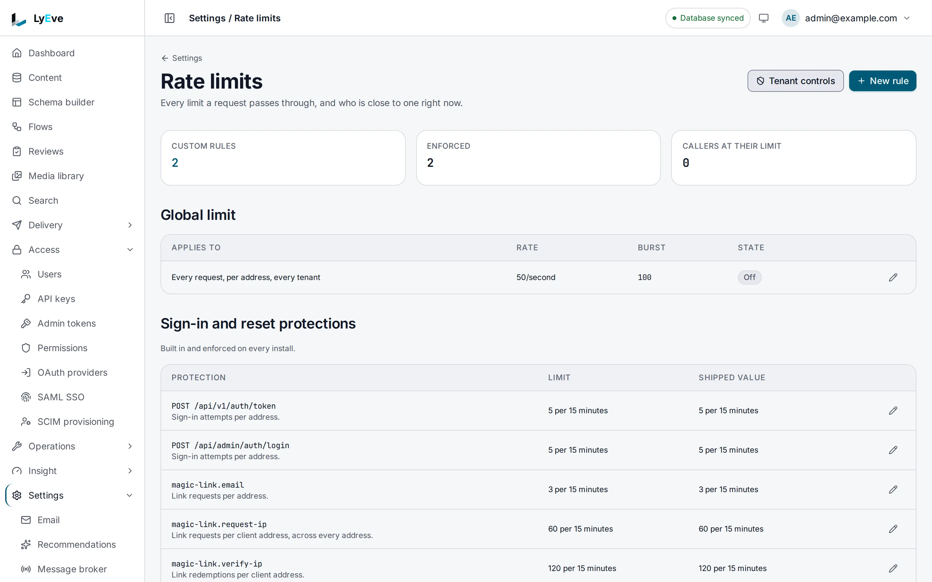The image size is (932, 582).
Task: Open SAML SSO settings
Action: (77, 397)
